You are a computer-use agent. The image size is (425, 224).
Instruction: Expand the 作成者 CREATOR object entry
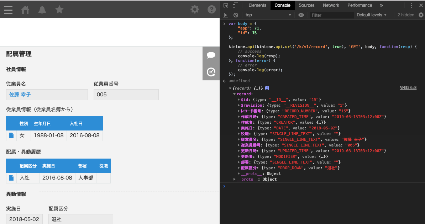pyautogui.click(x=239, y=122)
